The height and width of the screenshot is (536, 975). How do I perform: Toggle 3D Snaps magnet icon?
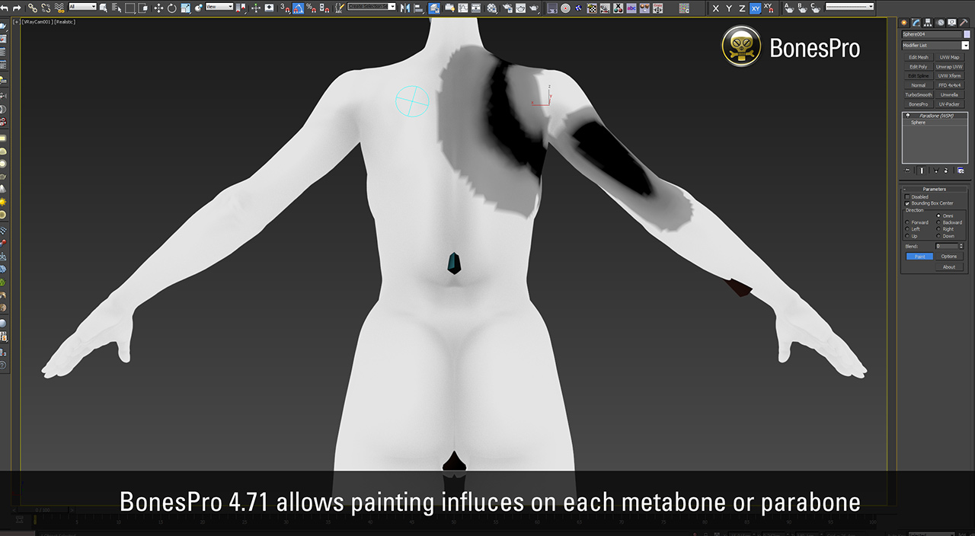point(285,8)
